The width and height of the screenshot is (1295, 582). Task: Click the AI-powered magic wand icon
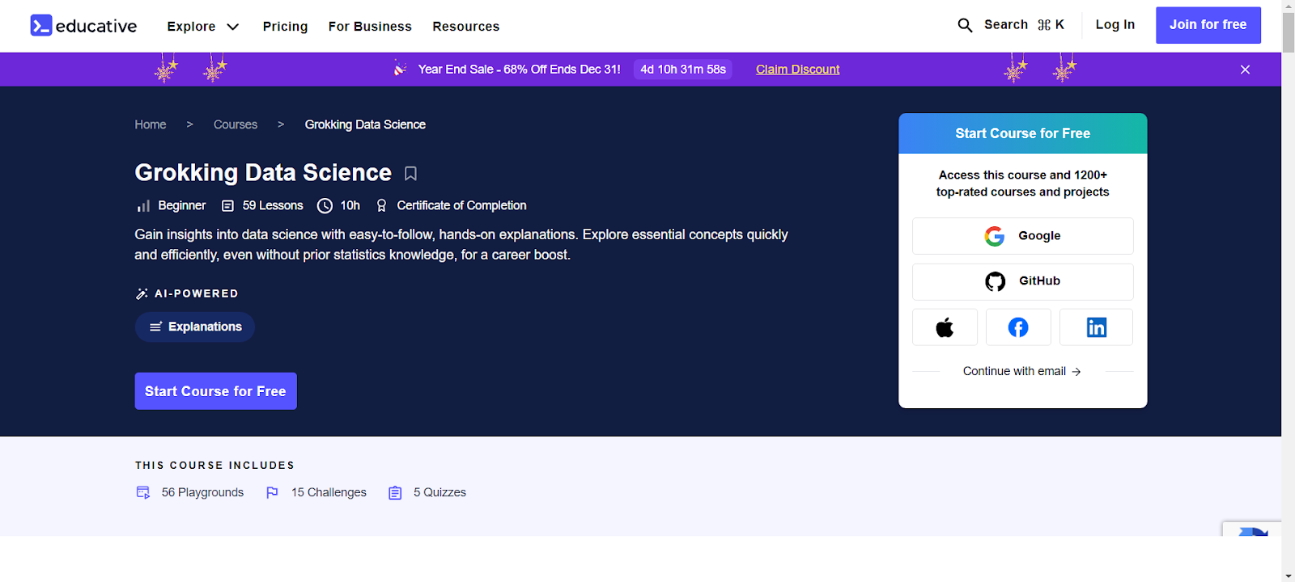click(142, 293)
